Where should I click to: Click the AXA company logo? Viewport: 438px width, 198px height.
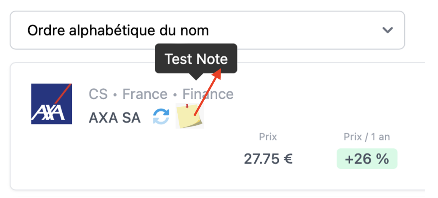(52, 104)
